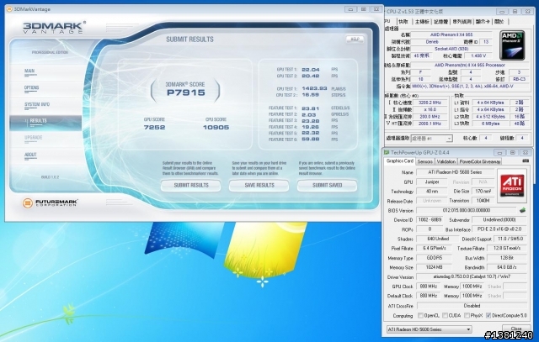Viewport: 539px width, 342px height.
Task: Click the CPU-Z codename field Deneb
Action: pos(432,42)
